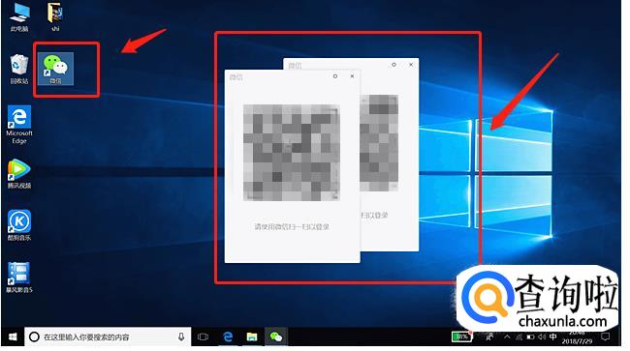The image size is (630, 351).
Task: Open the Task View button
Action: point(203,336)
